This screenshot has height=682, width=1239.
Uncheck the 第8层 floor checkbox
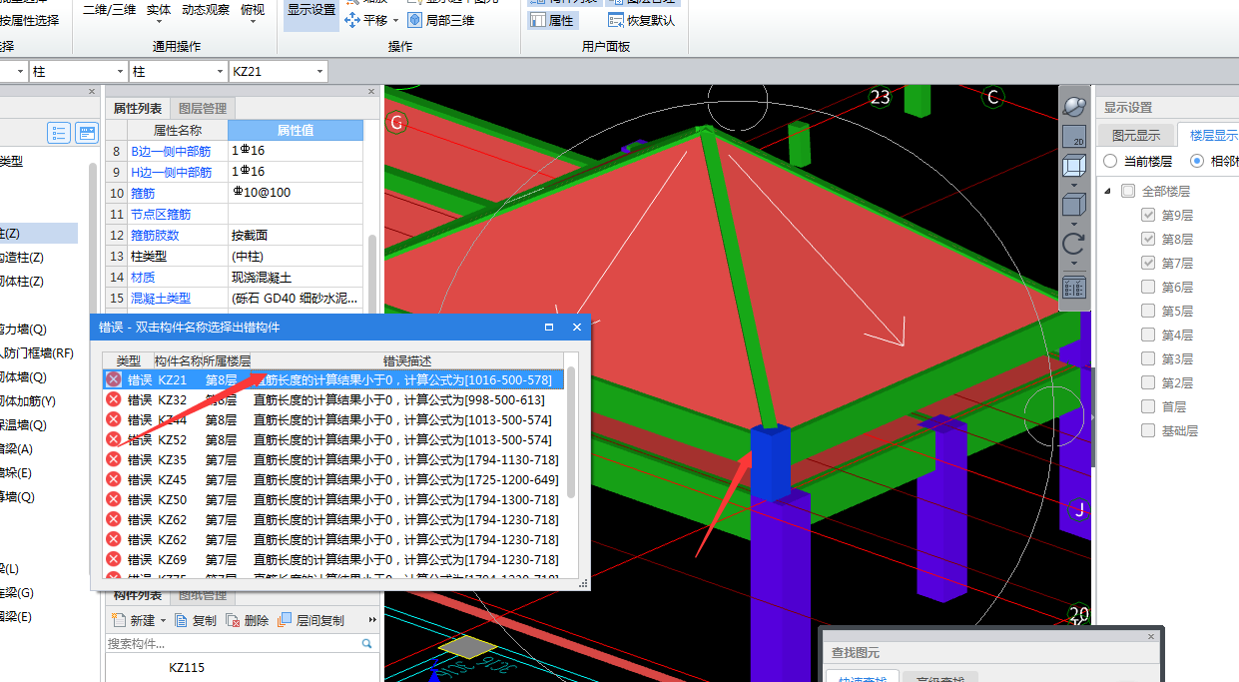1148,239
